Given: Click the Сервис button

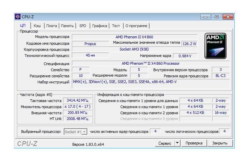Looking at the screenshot, I should 165,143.
